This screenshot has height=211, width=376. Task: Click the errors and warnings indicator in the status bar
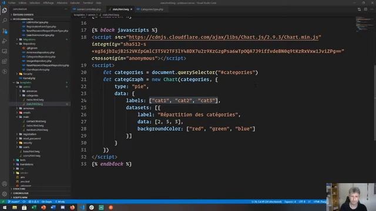pos(33,202)
